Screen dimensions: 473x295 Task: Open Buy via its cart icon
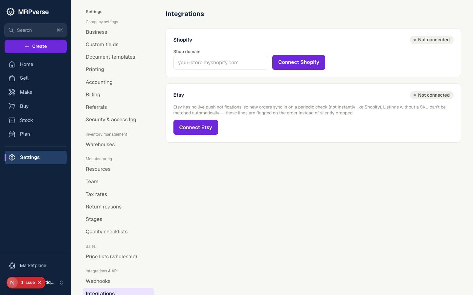pos(12,106)
